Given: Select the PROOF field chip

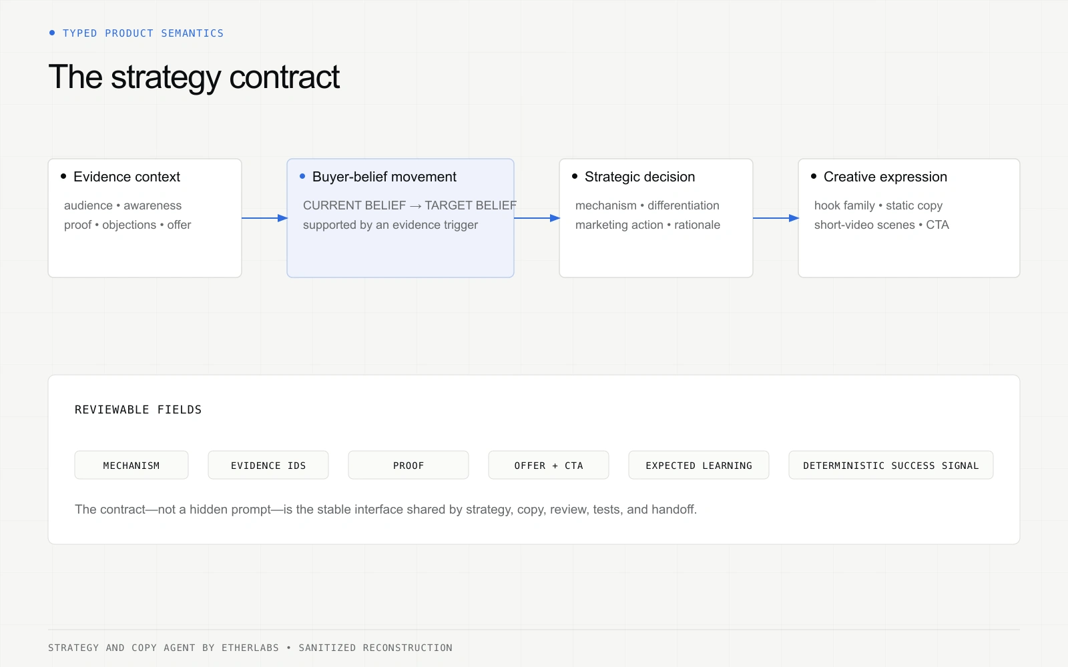Looking at the screenshot, I should coord(409,465).
